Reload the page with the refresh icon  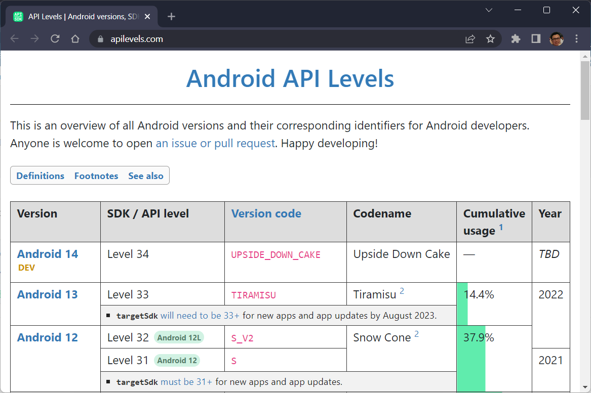click(x=55, y=39)
